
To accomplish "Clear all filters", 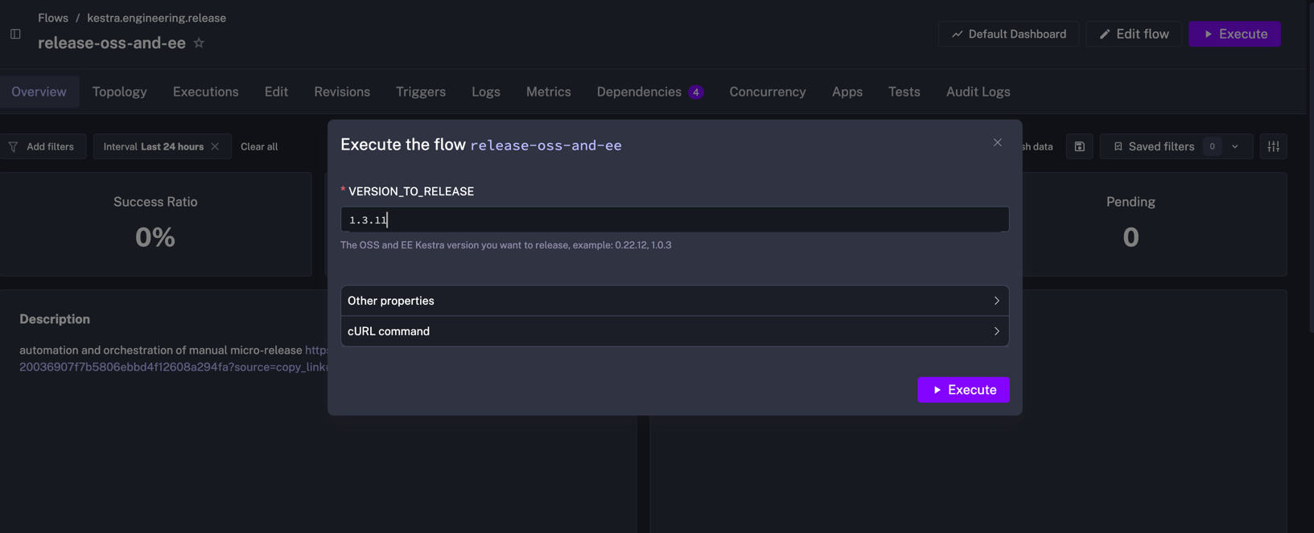I will [259, 146].
